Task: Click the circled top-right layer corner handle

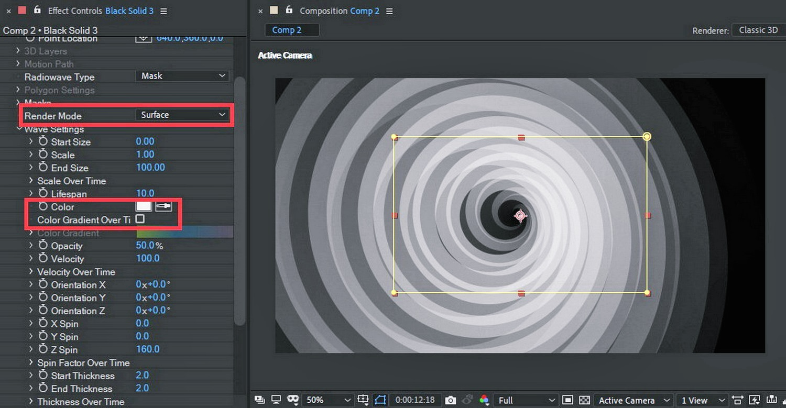Action: point(647,137)
